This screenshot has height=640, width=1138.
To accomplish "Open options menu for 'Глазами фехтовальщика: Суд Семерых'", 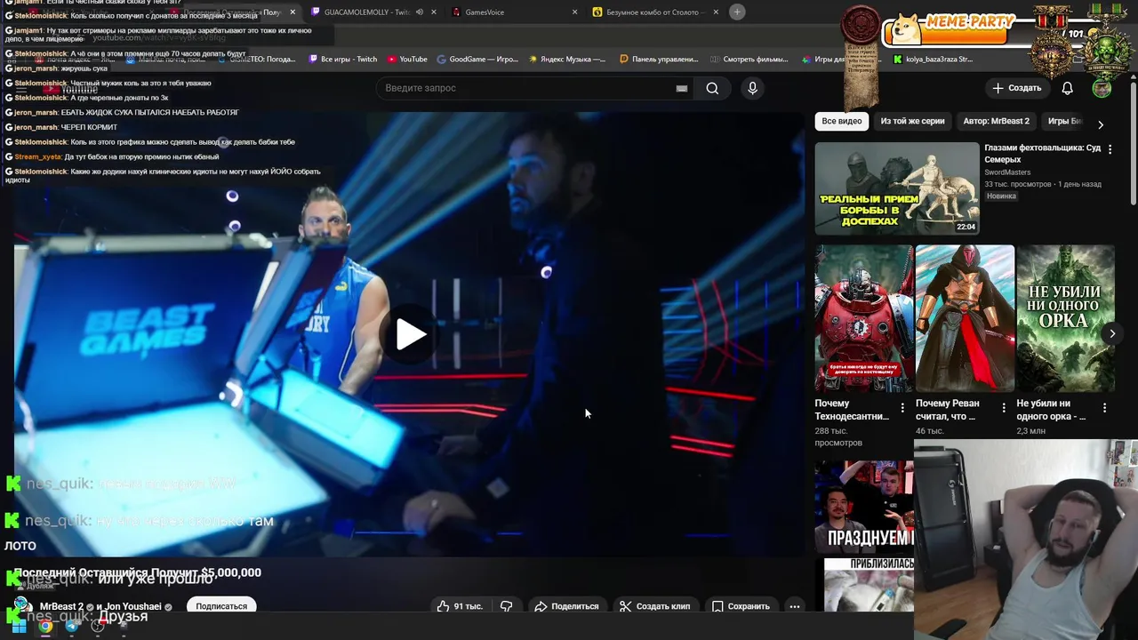I will pos(1110,149).
